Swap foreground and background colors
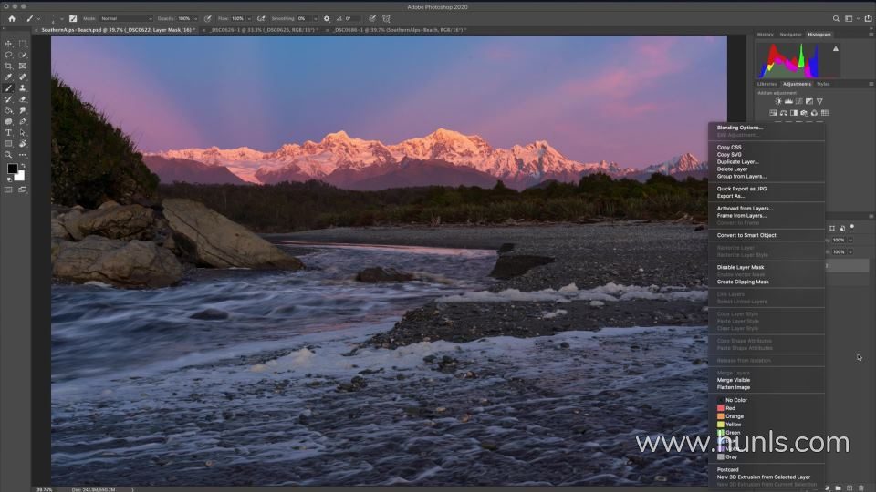 [23, 166]
